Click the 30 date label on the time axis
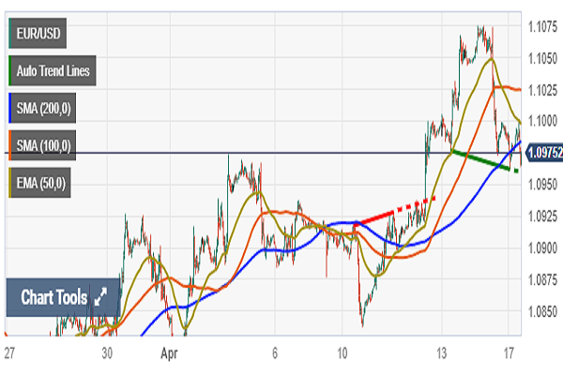Screen dimensions: 563x375 (x=109, y=355)
